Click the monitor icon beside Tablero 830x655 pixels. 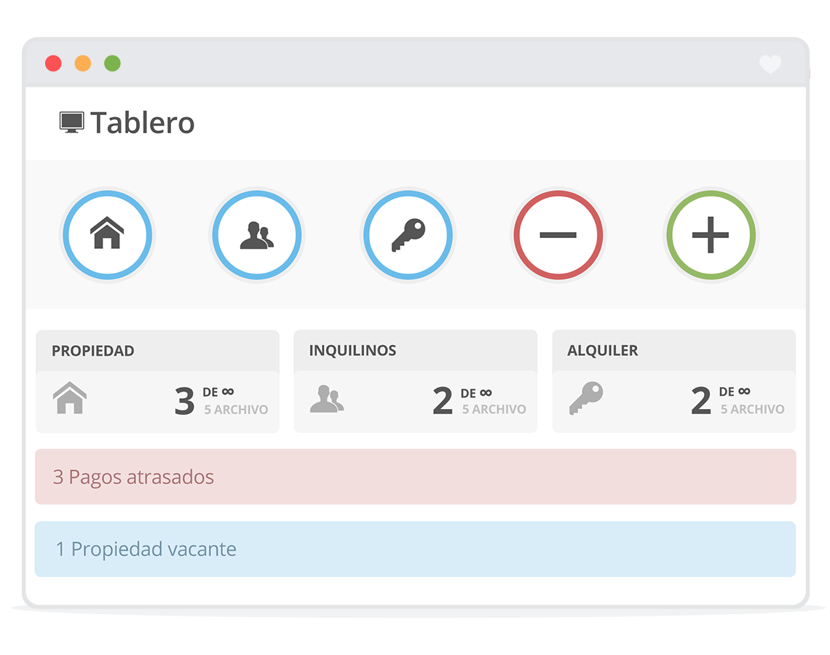(x=71, y=123)
